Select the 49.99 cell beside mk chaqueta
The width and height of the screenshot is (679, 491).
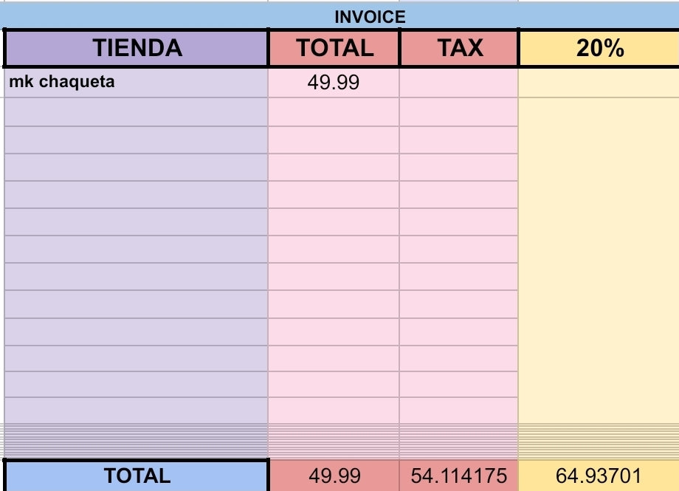334,82
